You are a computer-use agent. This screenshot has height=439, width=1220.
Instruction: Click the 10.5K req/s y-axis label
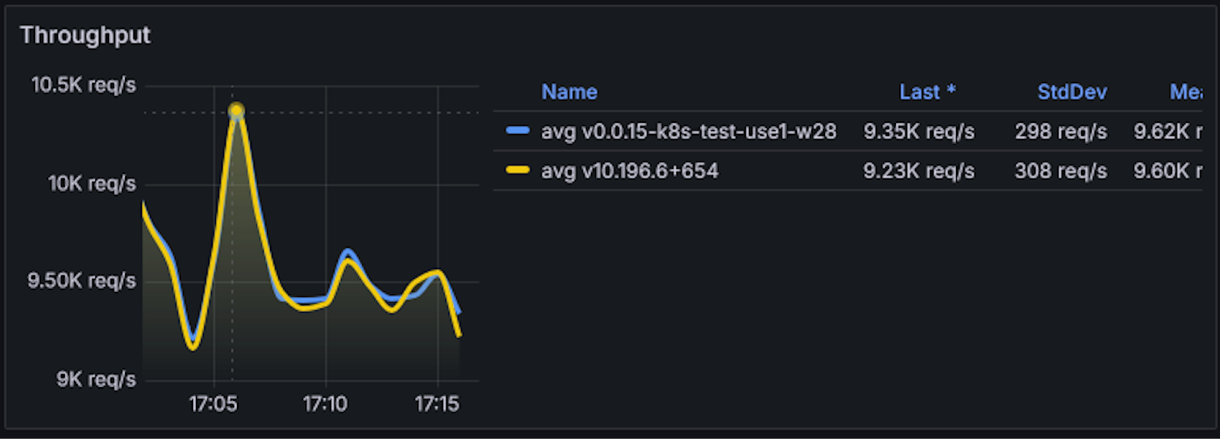click(84, 85)
